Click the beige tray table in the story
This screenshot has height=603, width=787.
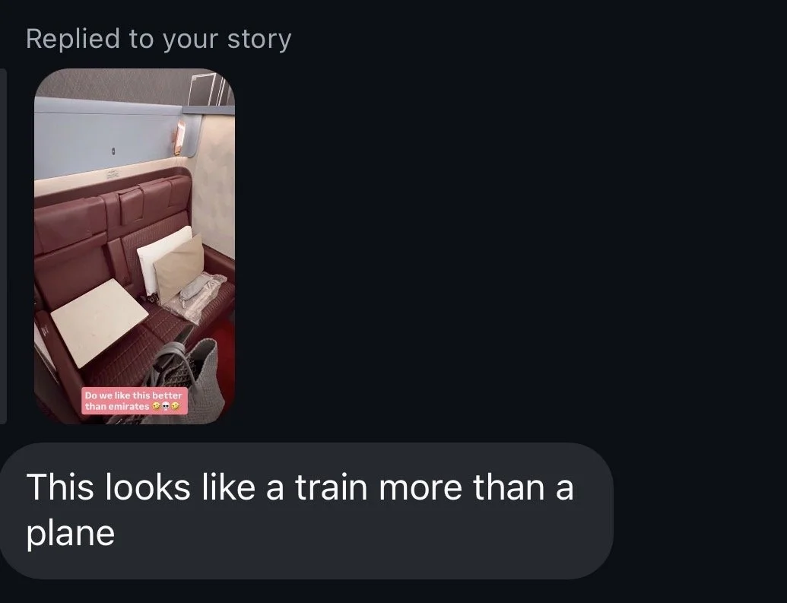click(x=99, y=322)
